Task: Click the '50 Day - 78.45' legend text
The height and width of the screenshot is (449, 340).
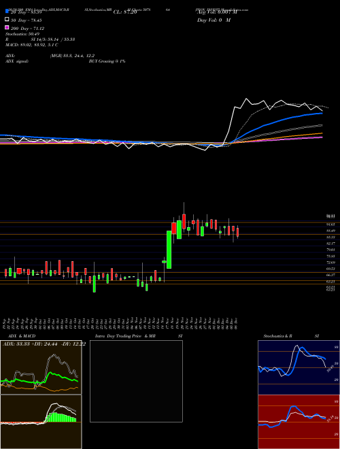Action: point(27,20)
